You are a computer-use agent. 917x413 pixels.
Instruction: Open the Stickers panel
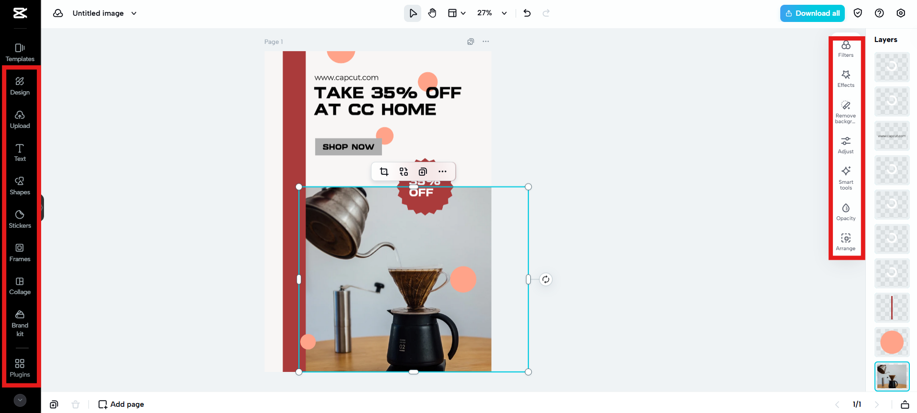pyautogui.click(x=20, y=219)
